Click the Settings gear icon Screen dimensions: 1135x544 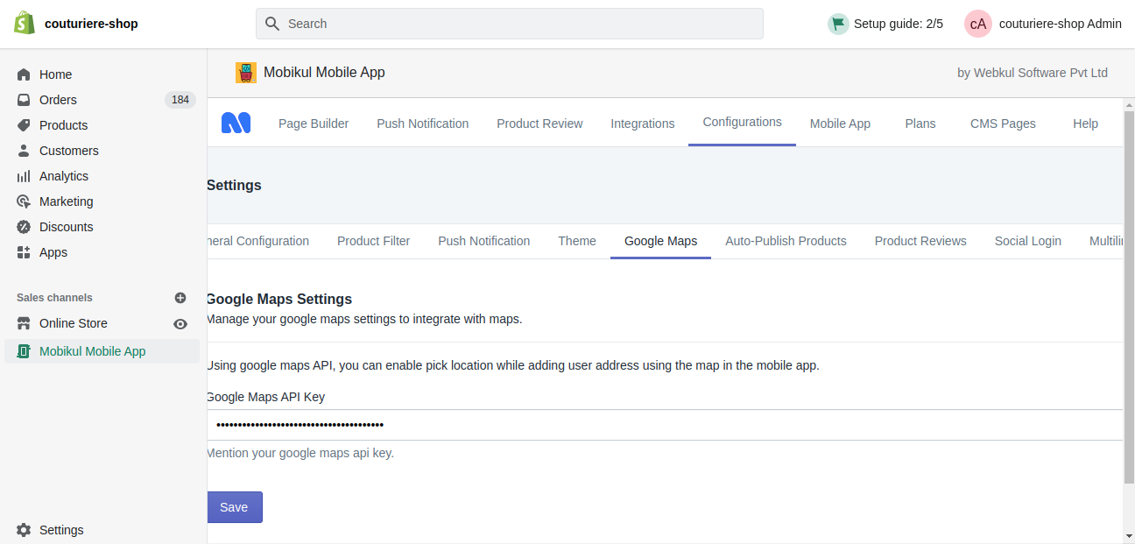pos(24,530)
